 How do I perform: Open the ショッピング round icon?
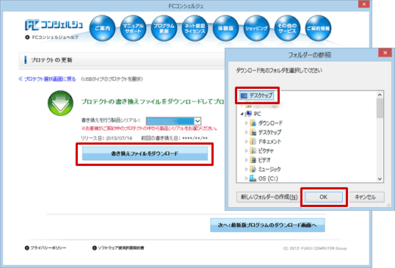256,28
